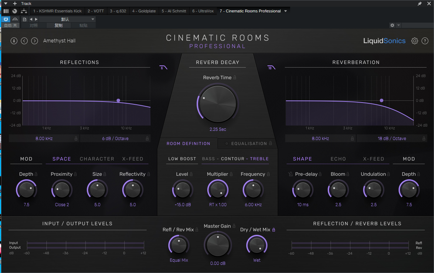Click the Reverb Time knob
Screen dimensions: 434x273
[218, 103]
